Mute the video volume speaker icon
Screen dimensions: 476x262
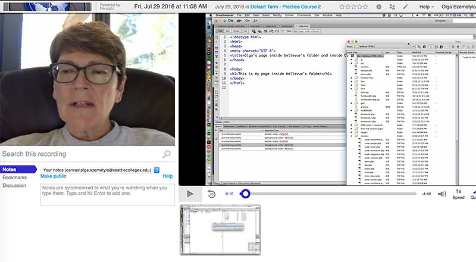pos(441,194)
